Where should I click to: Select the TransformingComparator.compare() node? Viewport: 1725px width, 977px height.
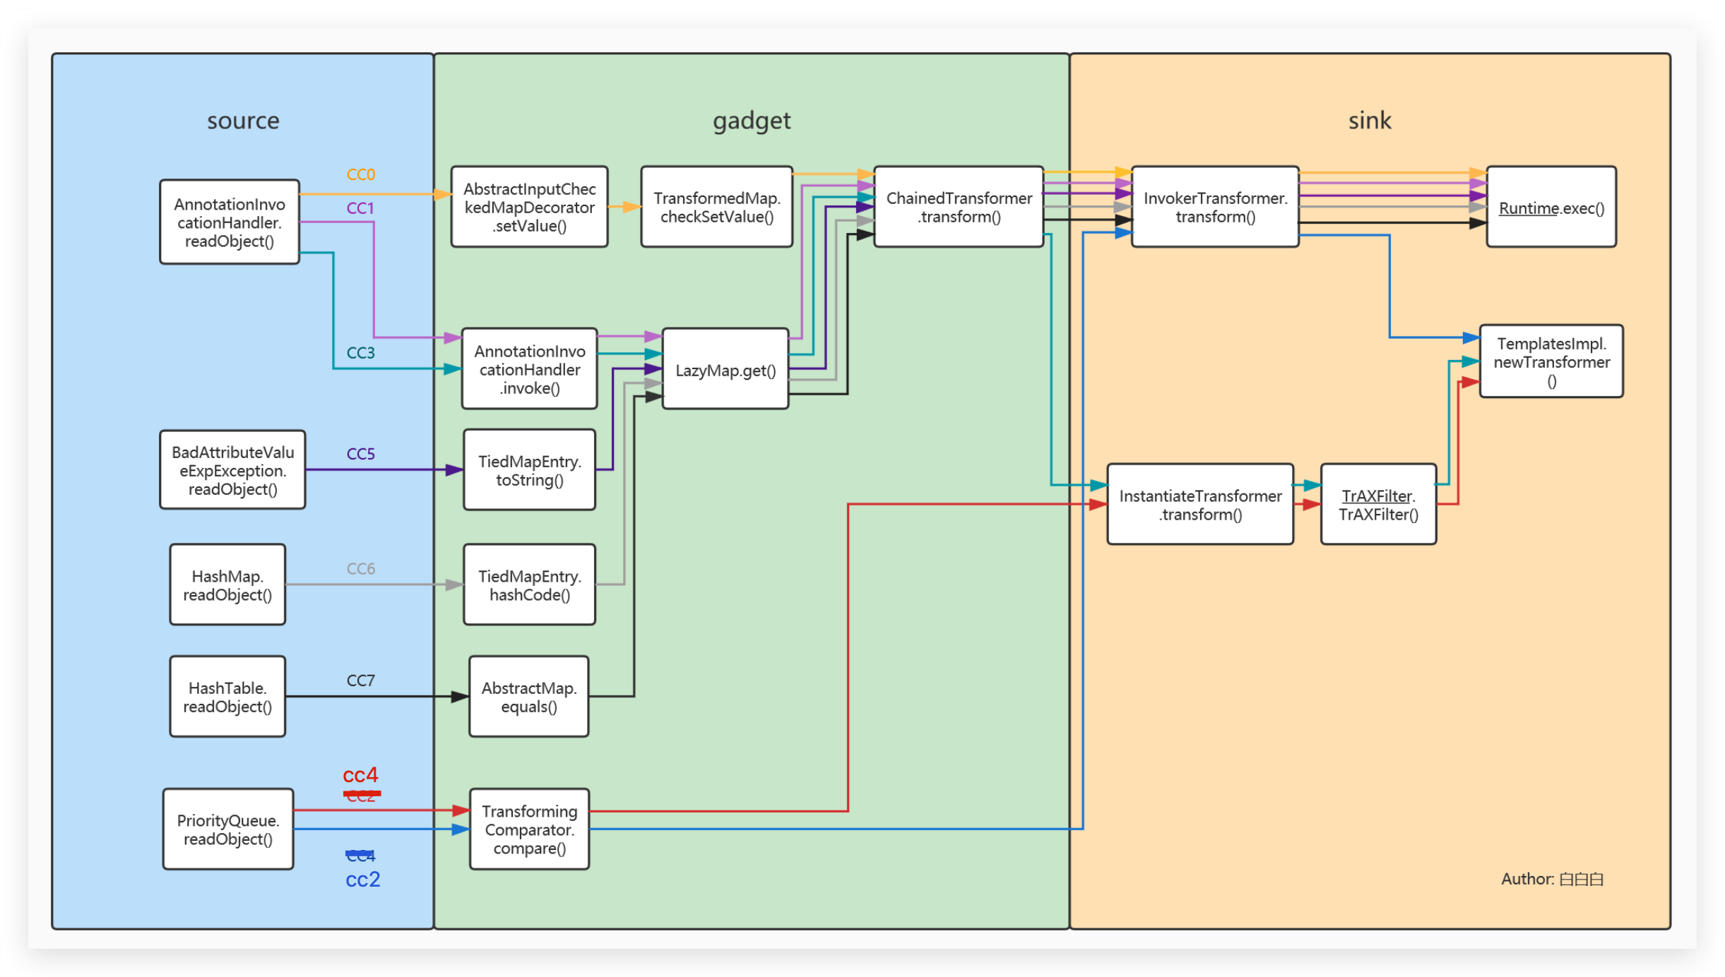click(530, 829)
